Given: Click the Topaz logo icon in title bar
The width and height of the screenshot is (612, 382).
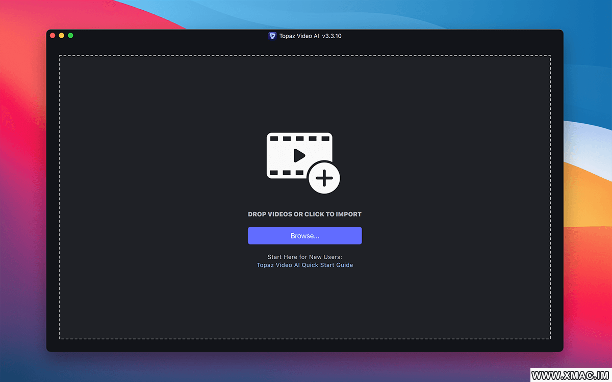Looking at the screenshot, I should click(x=272, y=36).
